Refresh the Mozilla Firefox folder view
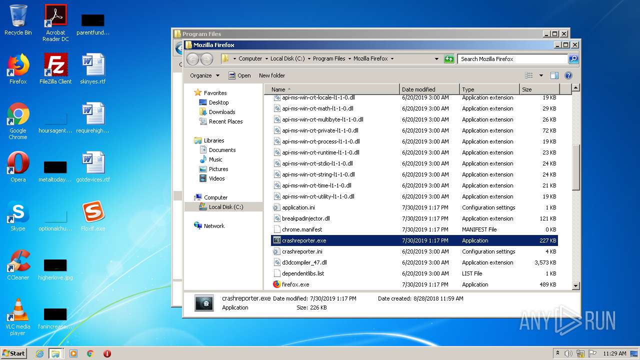 coord(449,59)
